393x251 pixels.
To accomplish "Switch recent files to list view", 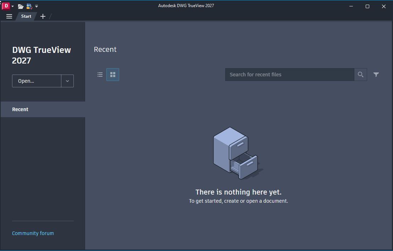I will point(100,75).
